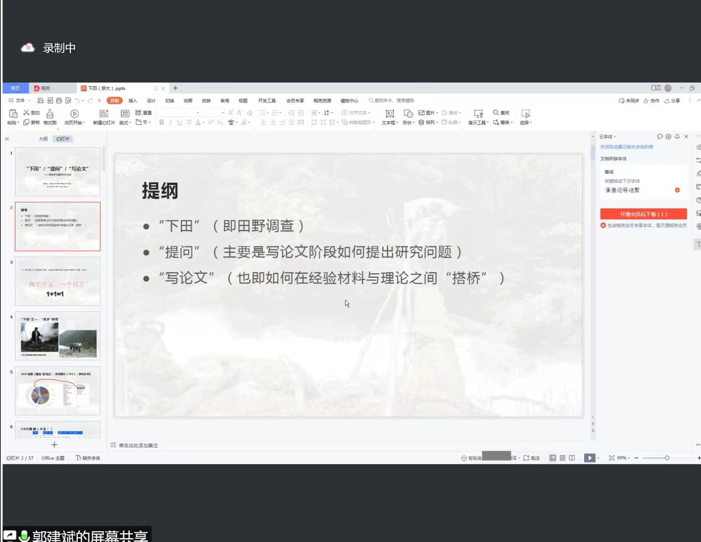
Task: Click the New Slide (新建幻灯片) icon
Action: coord(104,114)
